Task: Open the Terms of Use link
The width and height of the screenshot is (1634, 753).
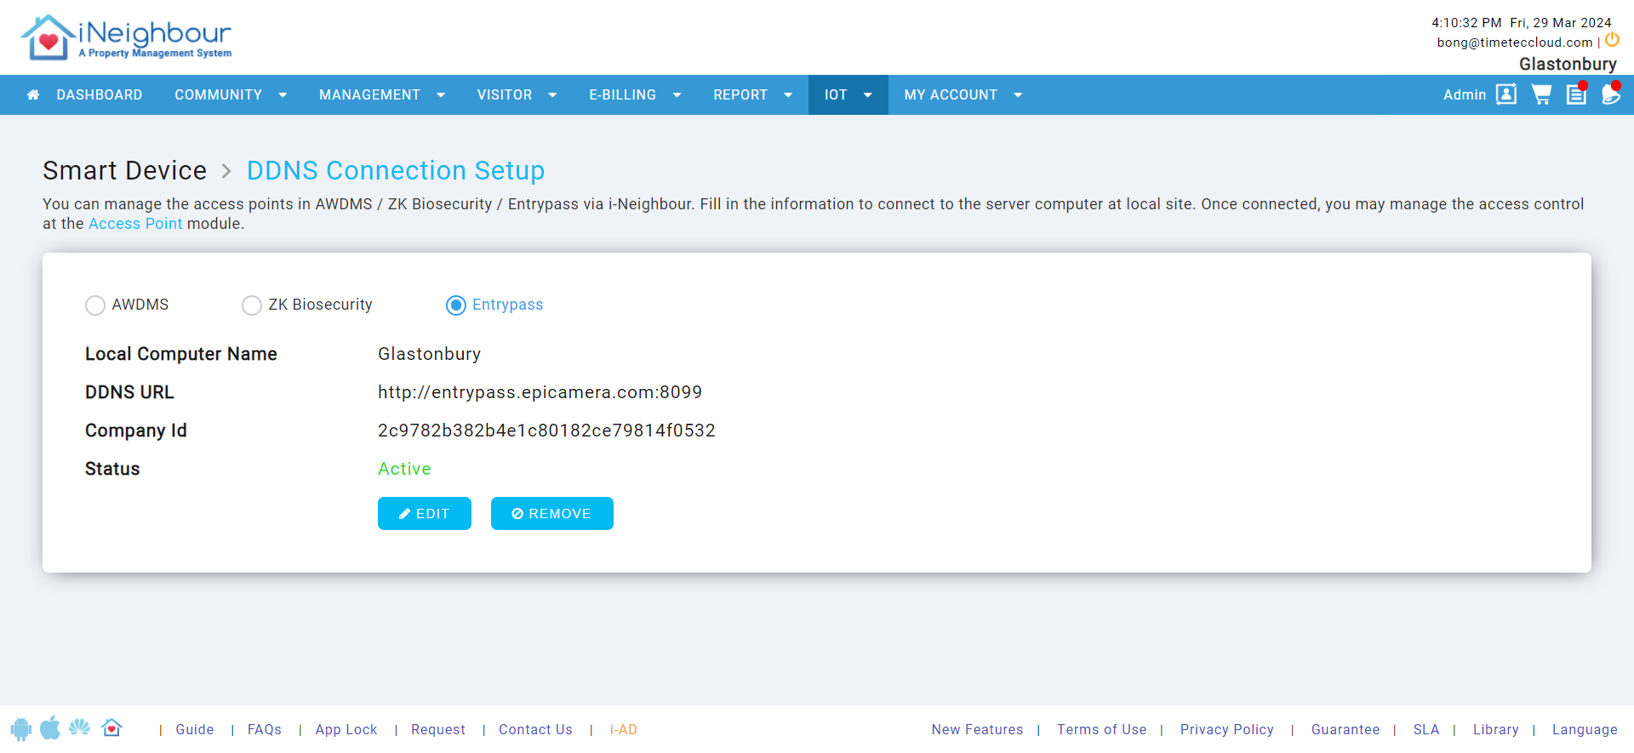Action: [x=1102, y=730]
